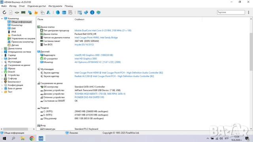
Task: Open the three-dot options menu near search
Action: coord(249,12)
